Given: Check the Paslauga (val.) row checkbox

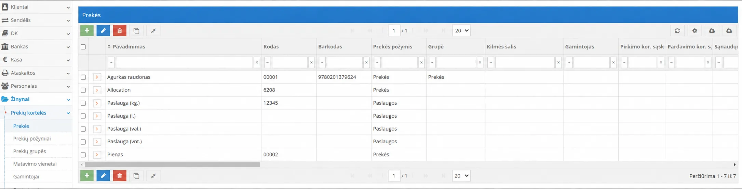Looking at the screenshot, I should [x=83, y=129].
